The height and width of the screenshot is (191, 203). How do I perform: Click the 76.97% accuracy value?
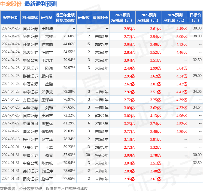click(x=69, y=99)
